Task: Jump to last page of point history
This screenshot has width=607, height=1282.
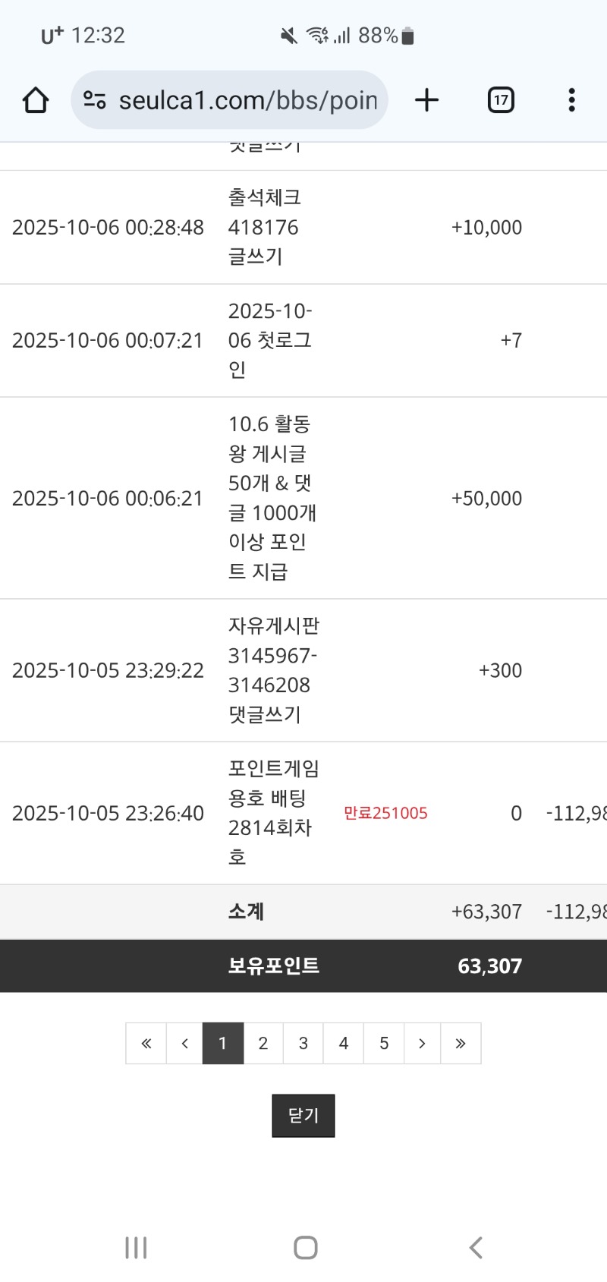Action: [461, 1044]
